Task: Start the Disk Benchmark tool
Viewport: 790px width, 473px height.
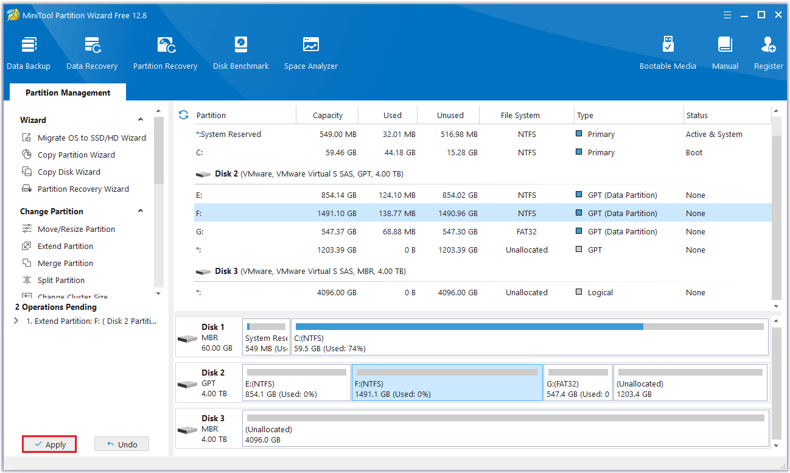Action: point(241,54)
